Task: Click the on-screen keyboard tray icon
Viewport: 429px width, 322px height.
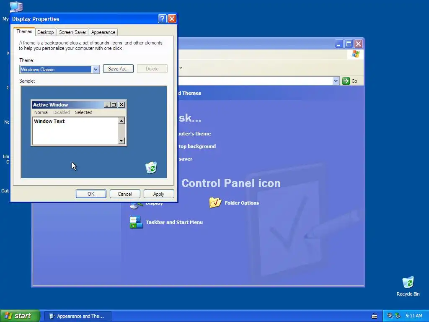Action: click(x=375, y=316)
